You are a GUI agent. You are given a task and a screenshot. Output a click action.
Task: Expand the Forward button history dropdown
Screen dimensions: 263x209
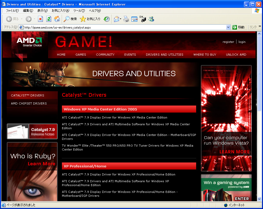coord(34,19)
